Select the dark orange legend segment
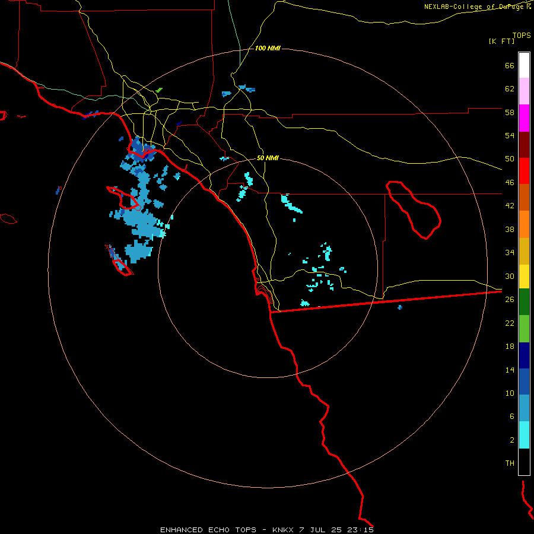This screenshot has width=534, height=534. click(x=524, y=197)
